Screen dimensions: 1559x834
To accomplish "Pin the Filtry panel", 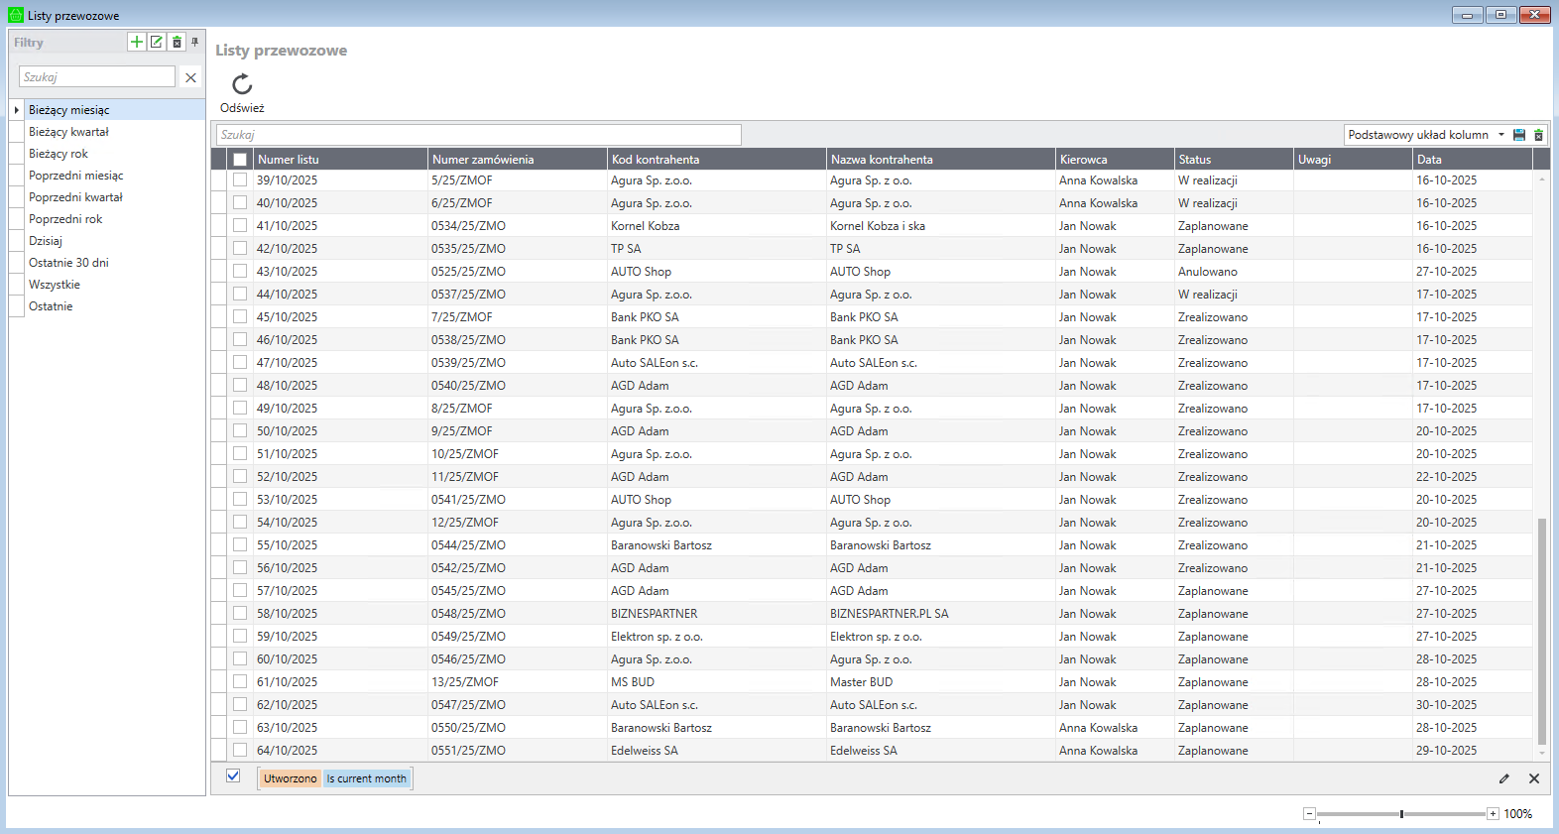I will tap(195, 42).
